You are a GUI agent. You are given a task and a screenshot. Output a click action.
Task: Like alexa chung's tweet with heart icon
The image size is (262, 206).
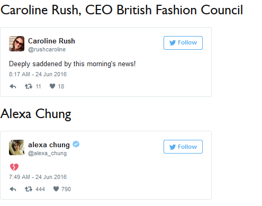[56, 189]
